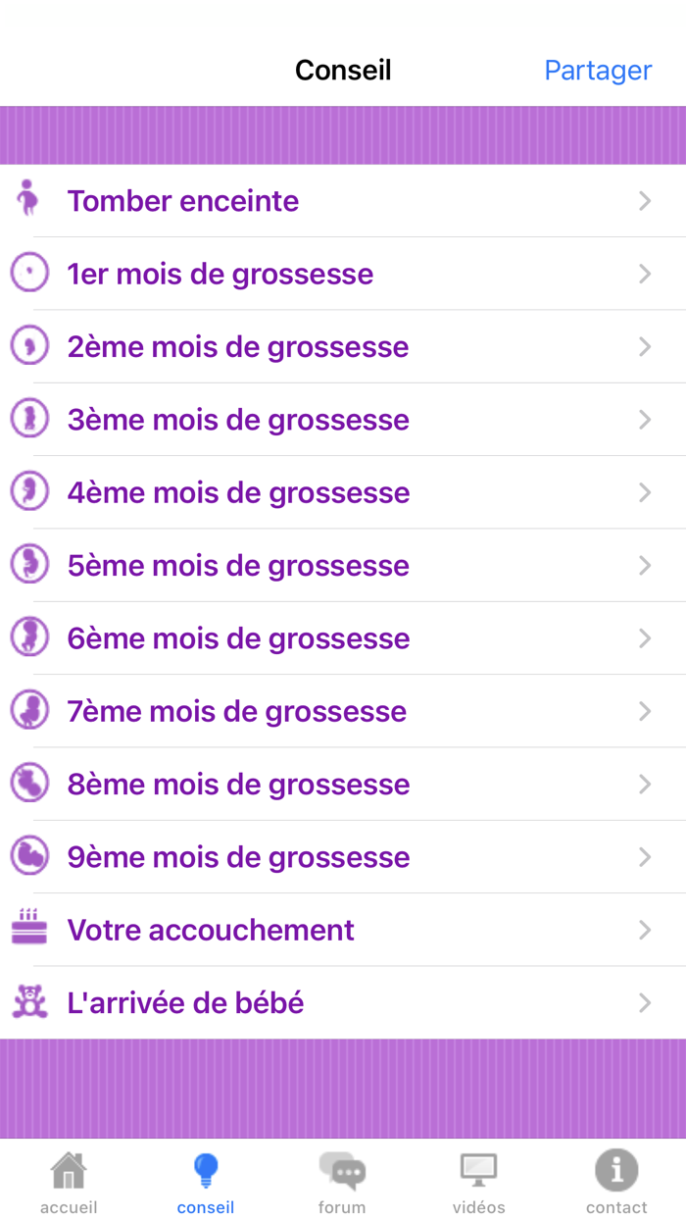
Task: Expand the chevron next to Tomber enceinte
Action: [644, 200]
